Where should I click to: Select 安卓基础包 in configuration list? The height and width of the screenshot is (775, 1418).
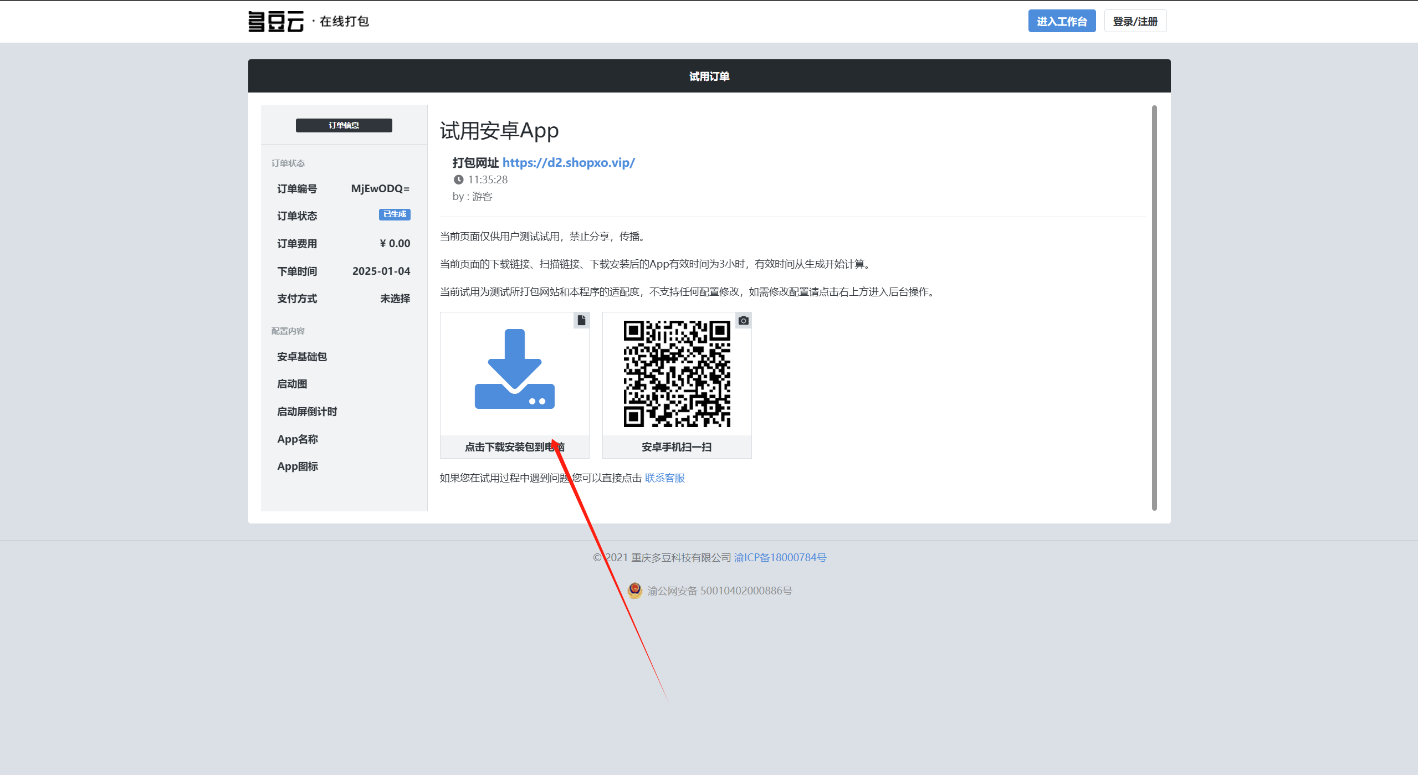click(302, 357)
